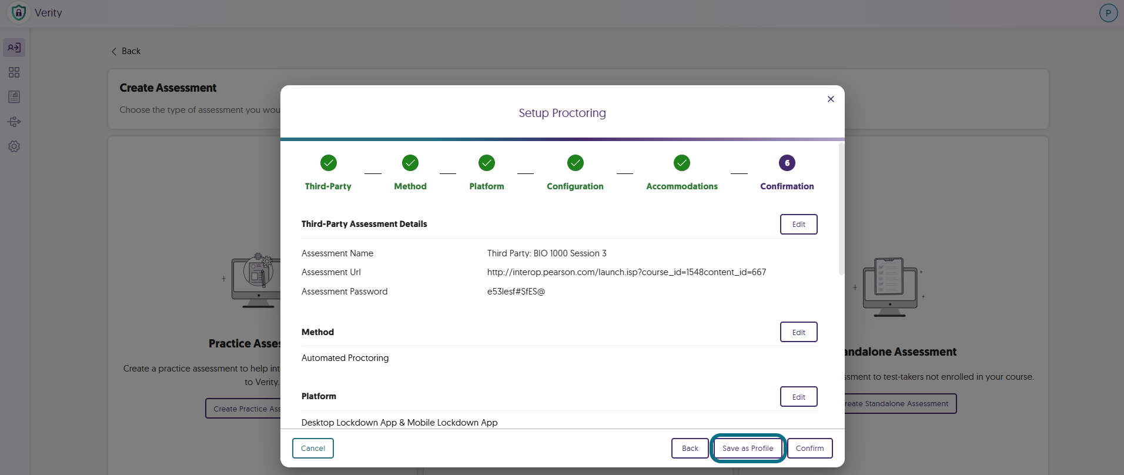The image size is (1124, 475).
Task: Open the settings gear sidebar icon
Action: [x=14, y=146]
